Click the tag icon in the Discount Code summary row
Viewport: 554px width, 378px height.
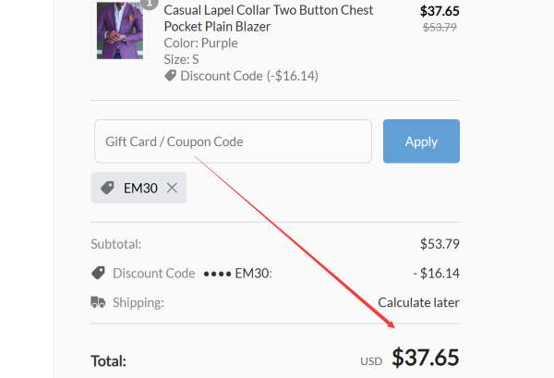point(98,273)
